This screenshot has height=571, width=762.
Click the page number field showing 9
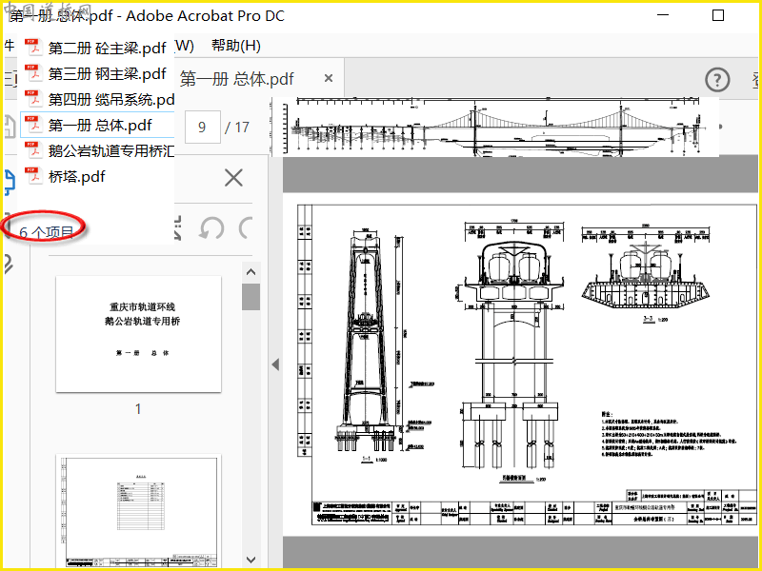[202, 128]
